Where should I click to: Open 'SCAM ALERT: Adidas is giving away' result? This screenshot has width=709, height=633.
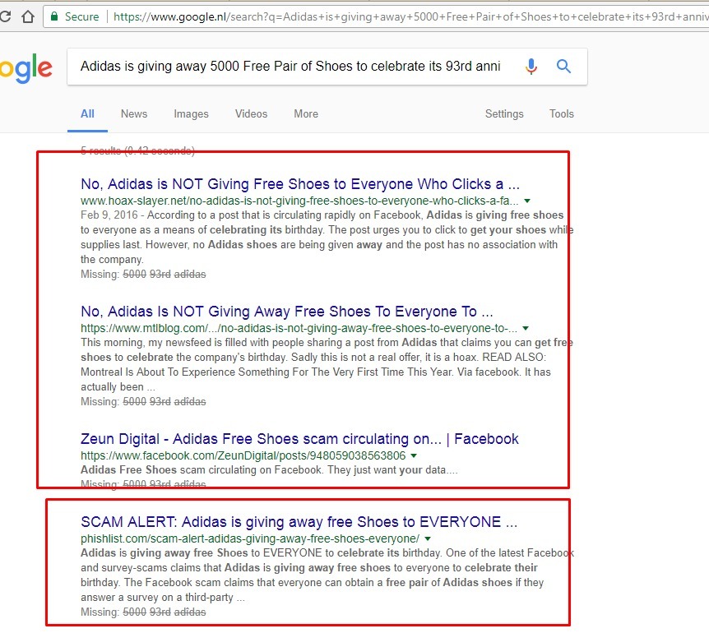(x=299, y=522)
